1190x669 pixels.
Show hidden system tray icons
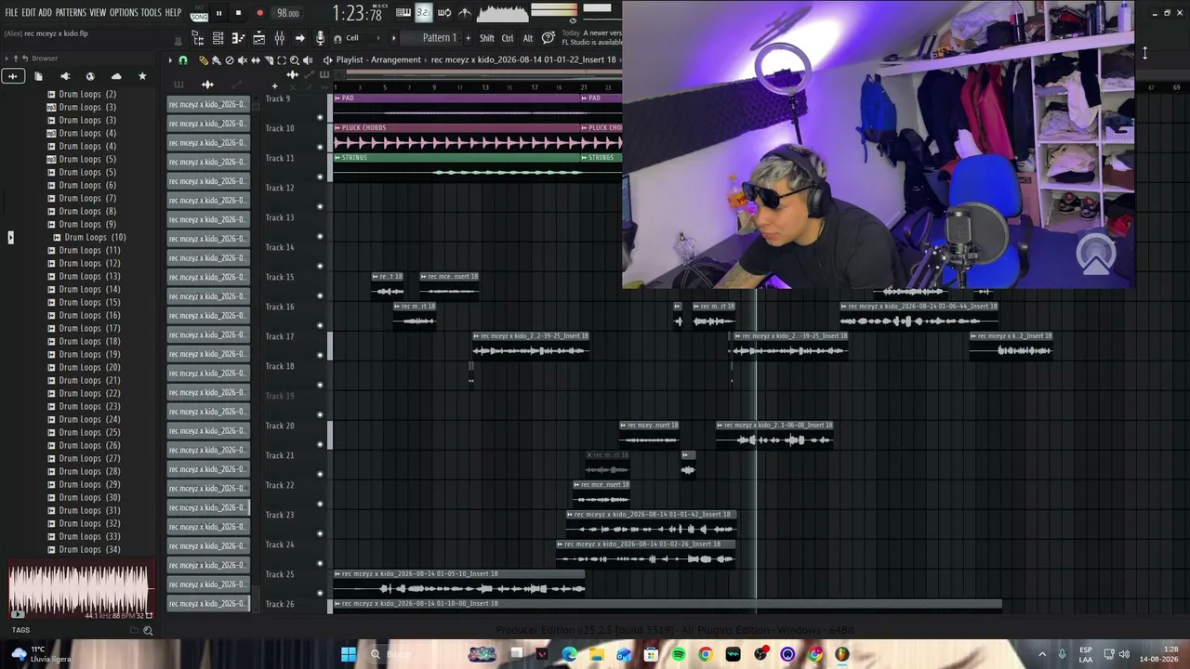point(1042,654)
